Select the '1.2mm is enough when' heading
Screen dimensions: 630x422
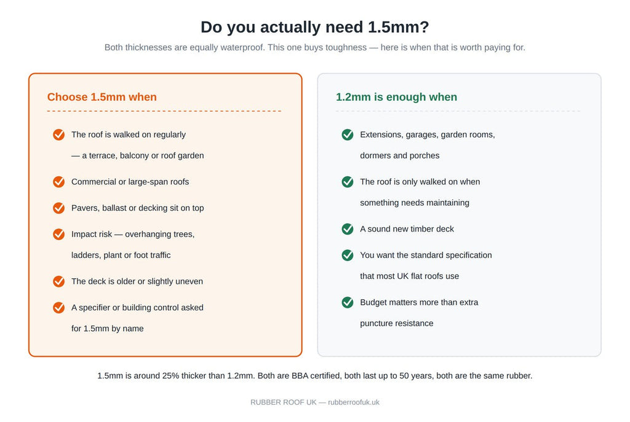click(397, 97)
